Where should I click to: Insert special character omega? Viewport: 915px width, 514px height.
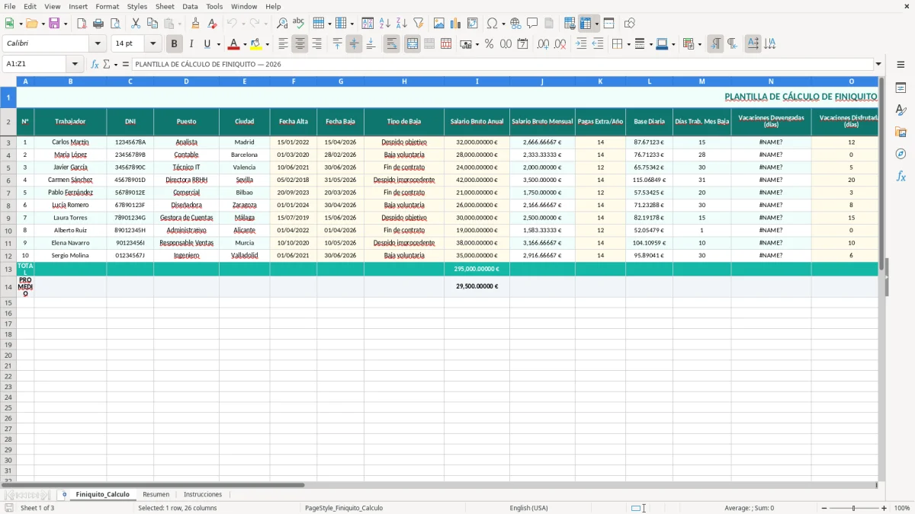click(x=492, y=24)
